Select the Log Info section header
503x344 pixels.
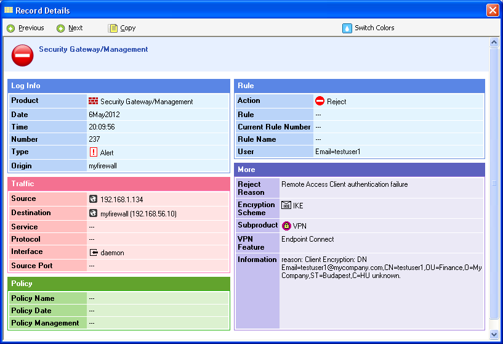pyautogui.click(x=118, y=86)
